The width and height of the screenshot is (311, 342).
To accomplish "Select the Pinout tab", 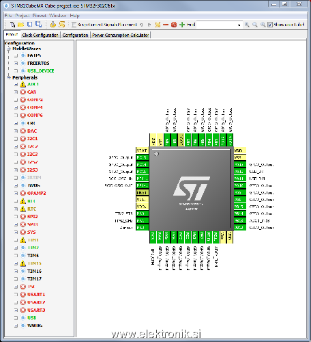I will click(x=12, y=34).
